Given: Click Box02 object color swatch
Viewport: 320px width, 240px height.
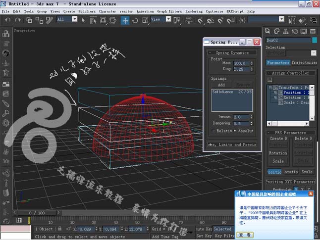Looking at the screenshot, I should click(315, 40).
